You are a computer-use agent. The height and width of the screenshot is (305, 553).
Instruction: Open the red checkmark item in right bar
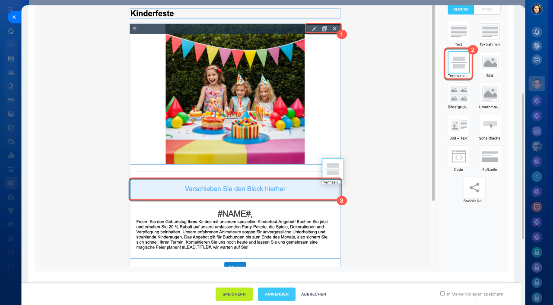point(537,207)
